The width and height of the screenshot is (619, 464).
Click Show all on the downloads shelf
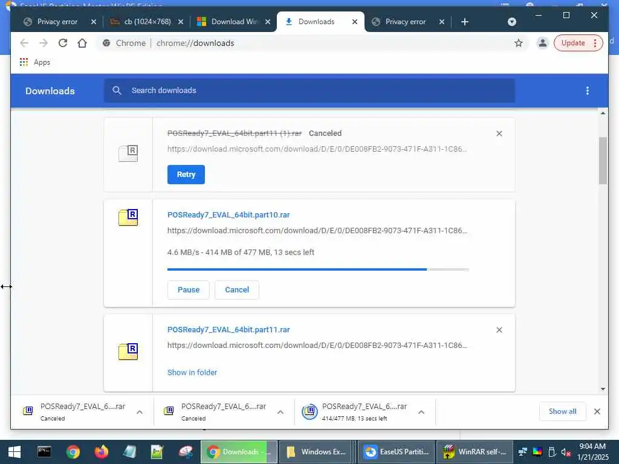(x=562, y=411)
